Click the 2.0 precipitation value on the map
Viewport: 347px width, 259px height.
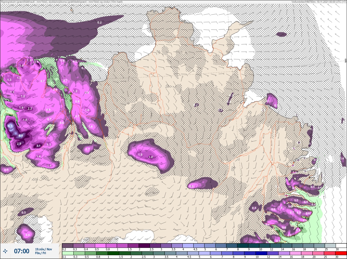(x=21, y=66)
